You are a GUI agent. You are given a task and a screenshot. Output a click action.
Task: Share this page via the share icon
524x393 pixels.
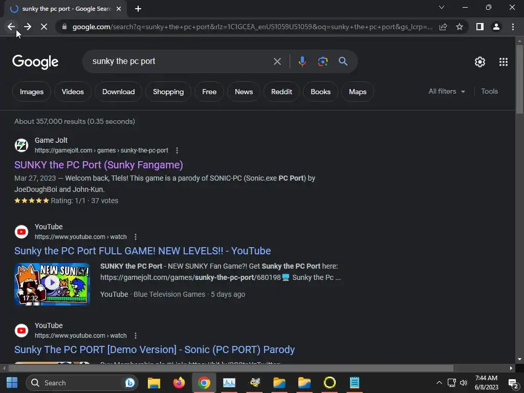tap(443, 27)
